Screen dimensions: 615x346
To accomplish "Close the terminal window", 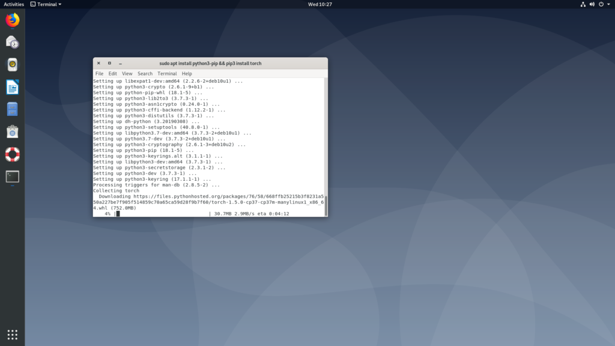I will coord(99,63).
